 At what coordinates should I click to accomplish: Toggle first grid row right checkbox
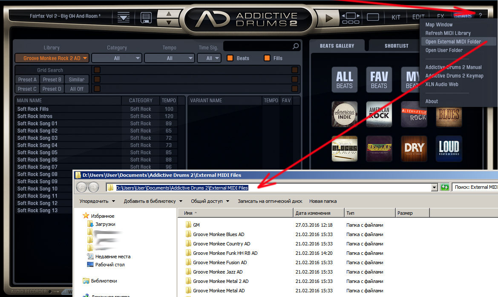295,70
